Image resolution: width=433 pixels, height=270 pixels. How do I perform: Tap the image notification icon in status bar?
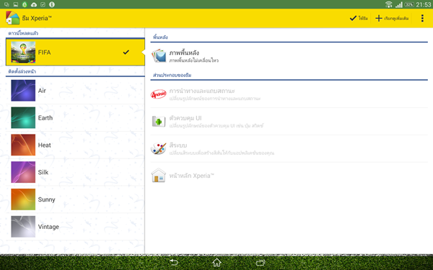coord(16,4)
